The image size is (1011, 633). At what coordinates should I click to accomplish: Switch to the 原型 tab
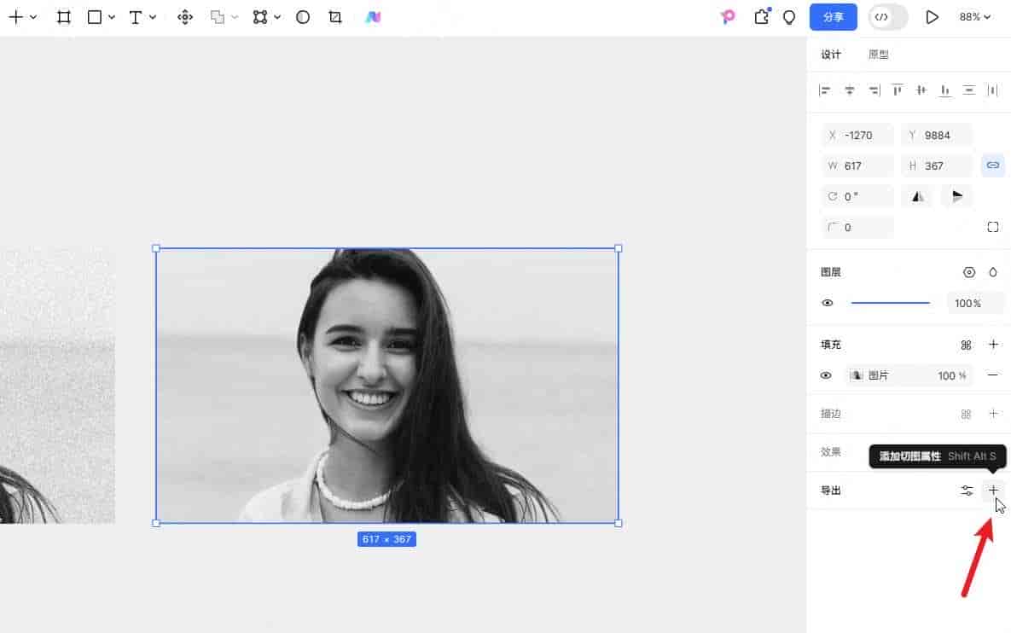(x=878, y=55)
